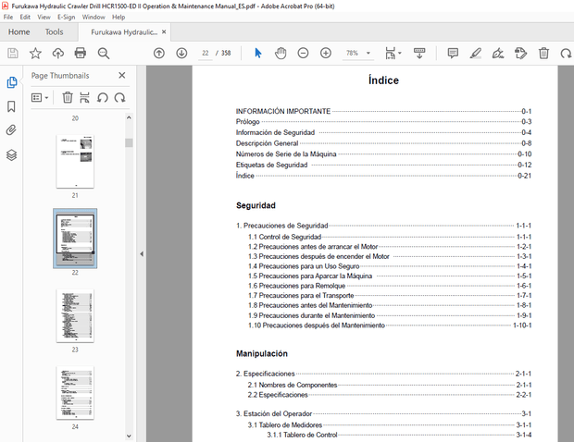Activate the Selection arrow tool

point(258,54)
